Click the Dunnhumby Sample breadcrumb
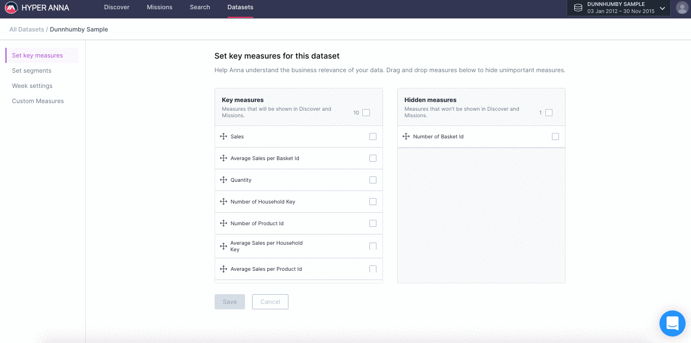 pos(79,29)
